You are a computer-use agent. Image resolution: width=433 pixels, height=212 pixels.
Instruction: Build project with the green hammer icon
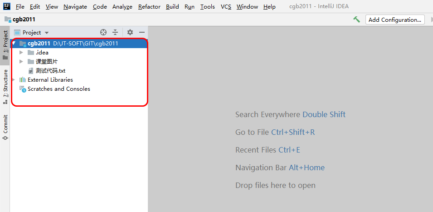[356, 20]
